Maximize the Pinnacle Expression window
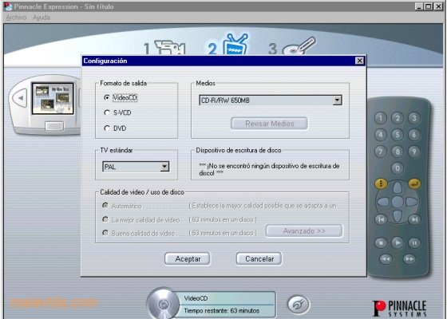The image size is (447, 319). (x=428, y=6)
